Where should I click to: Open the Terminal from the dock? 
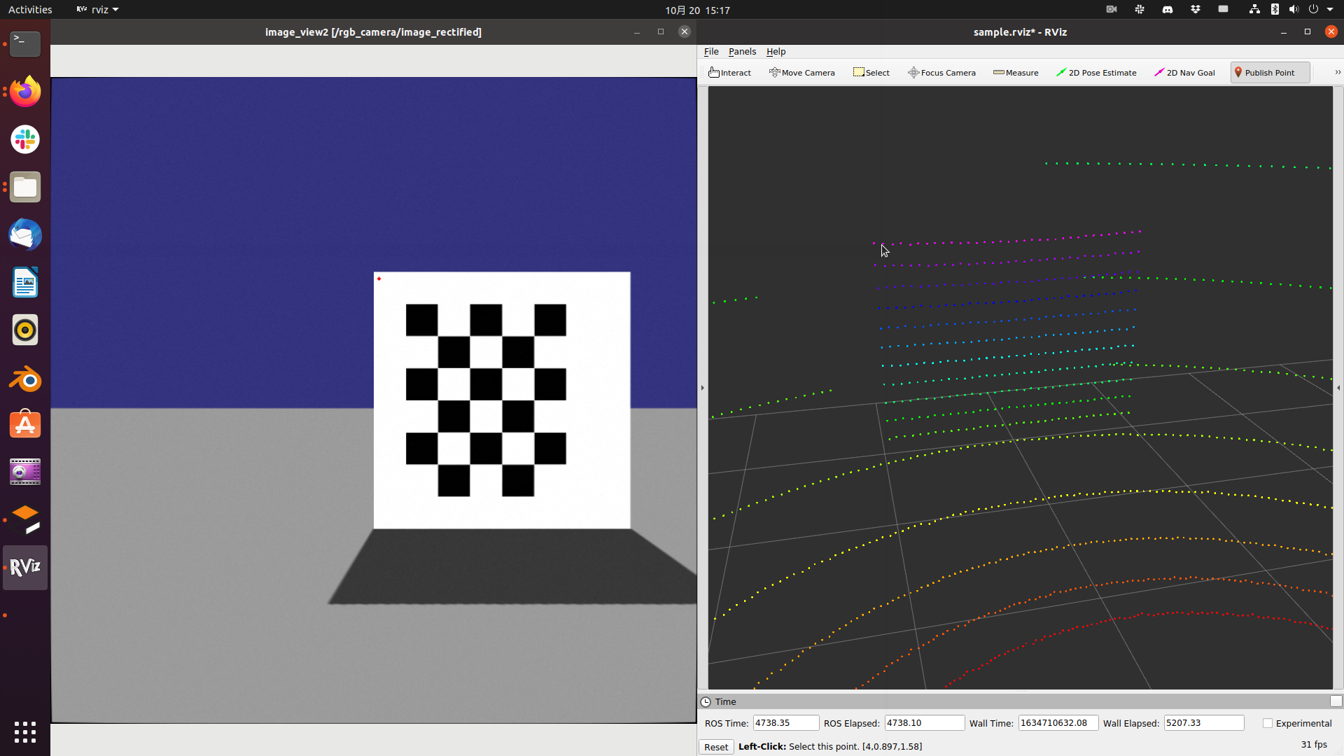click(25, 43)
